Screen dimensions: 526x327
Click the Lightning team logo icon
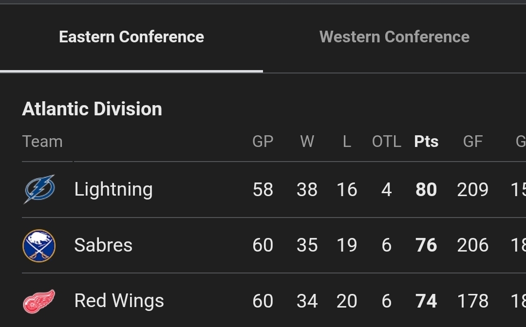click(x=39, y=189)
